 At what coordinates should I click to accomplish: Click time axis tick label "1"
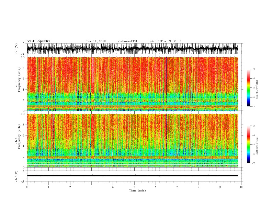(x=48, y=187)
